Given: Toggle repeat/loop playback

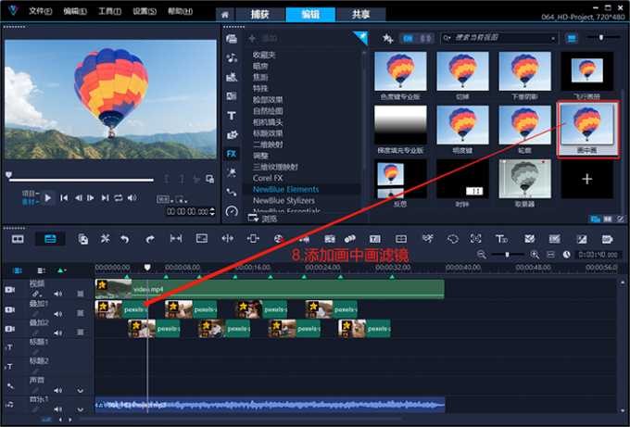Looking at the screenshot, I should click(119, 197).
